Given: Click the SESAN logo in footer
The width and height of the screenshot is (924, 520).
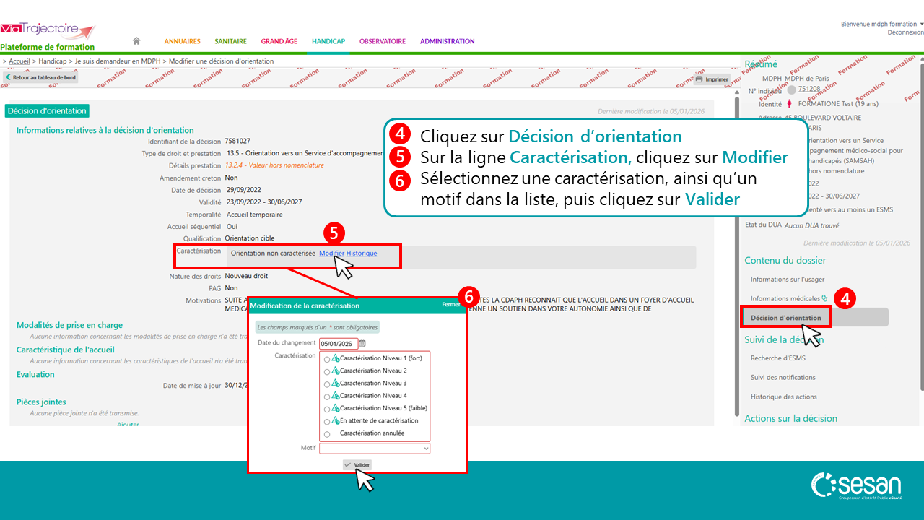Looking at the screenshot, I should point(855,487).
